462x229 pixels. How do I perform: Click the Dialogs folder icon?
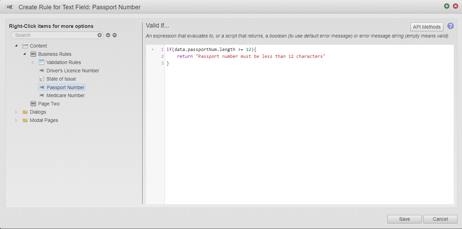tap(25, 112)
